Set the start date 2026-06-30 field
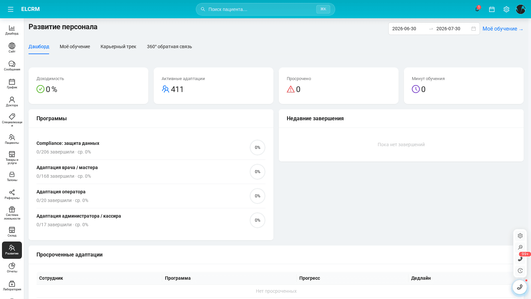Viewport: 531px width, 299px height. pyautogui.click(x=409, y=29)
